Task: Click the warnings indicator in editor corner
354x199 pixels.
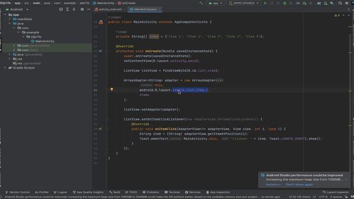Action: (x=337, y=15)
